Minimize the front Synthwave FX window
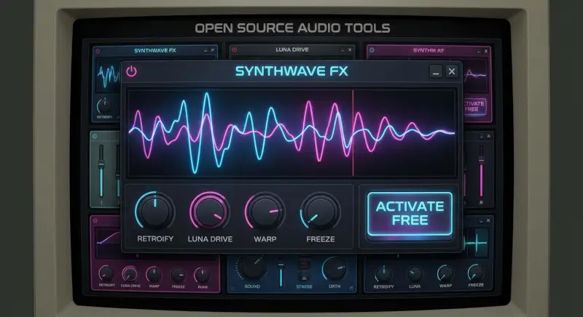Image resolution: width=583 pixels, height=317 pixels. pos(436,71)
